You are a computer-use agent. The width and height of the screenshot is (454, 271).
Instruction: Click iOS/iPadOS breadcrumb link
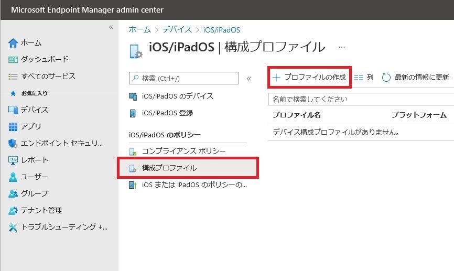[222, 30]
